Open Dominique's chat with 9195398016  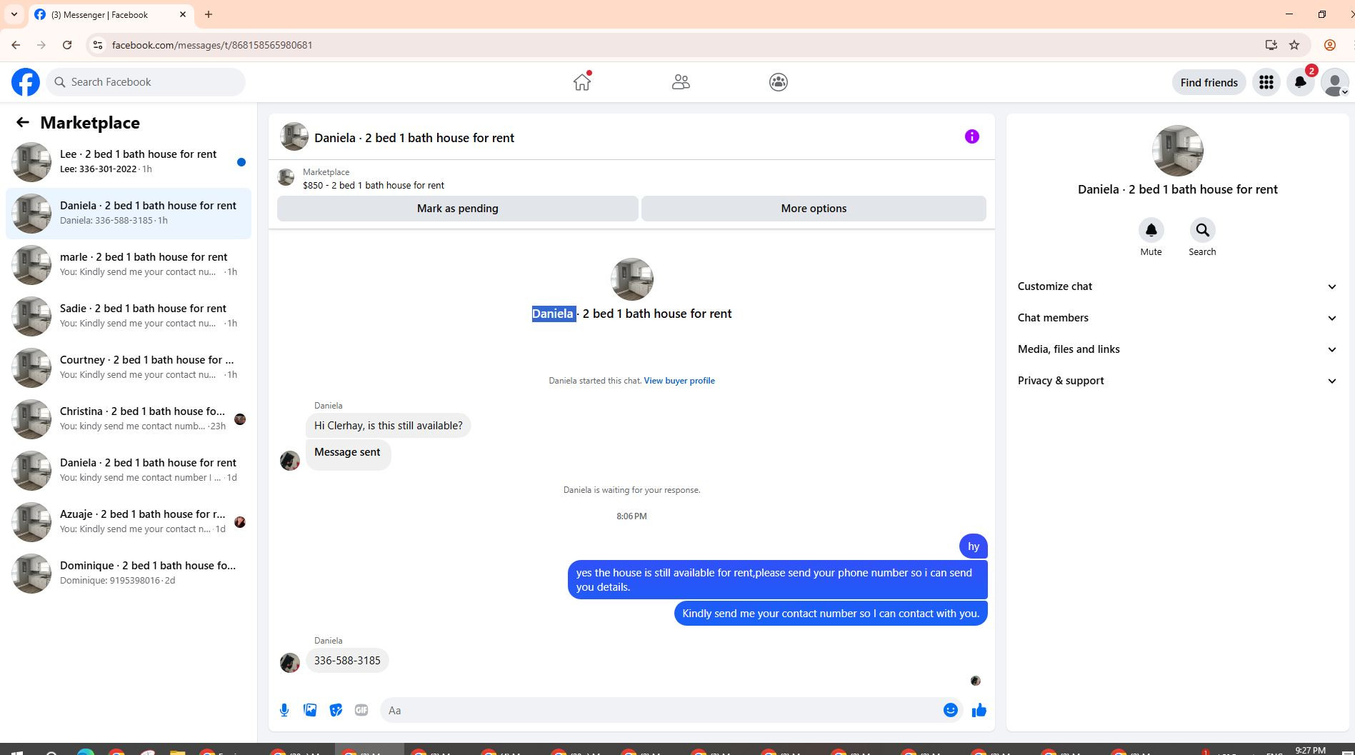click(x=129, y=574)
